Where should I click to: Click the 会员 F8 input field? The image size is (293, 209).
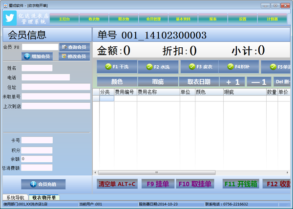[40, 47]
